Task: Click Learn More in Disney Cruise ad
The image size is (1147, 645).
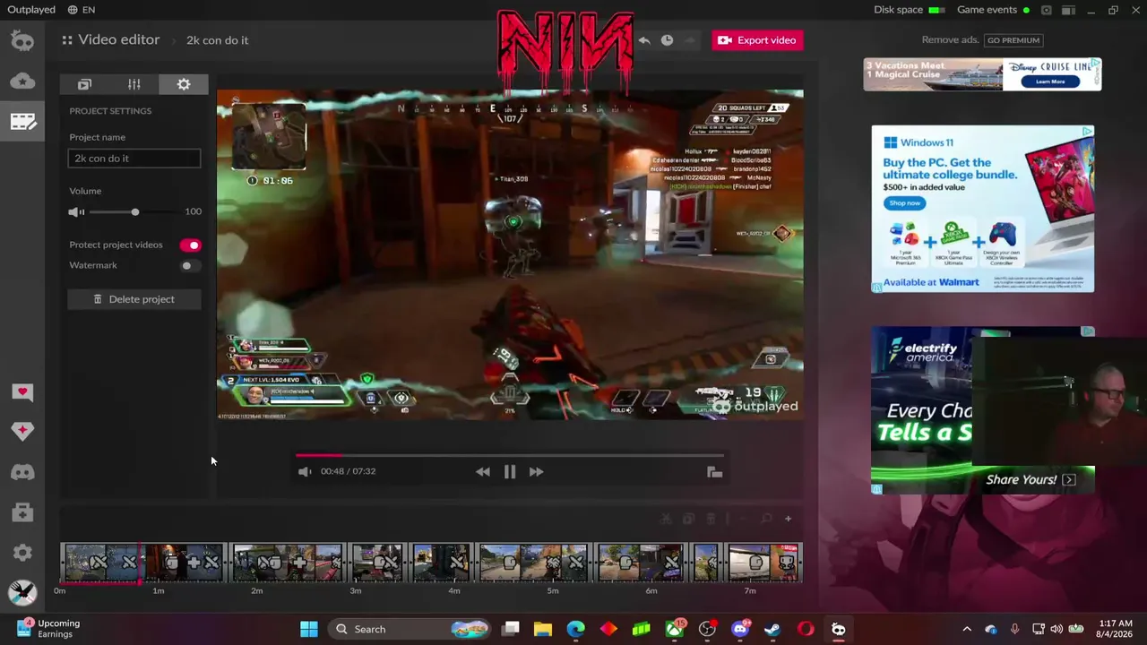Action: (1050, 82)
